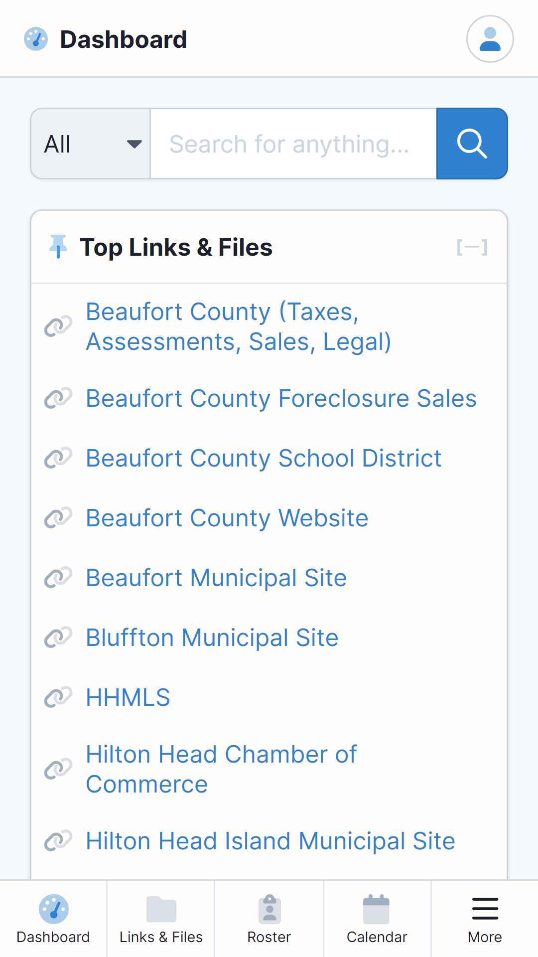Open Hilton Head Chamber of Commerce link
Screen dimensions: 538x957
pos(221,769)
